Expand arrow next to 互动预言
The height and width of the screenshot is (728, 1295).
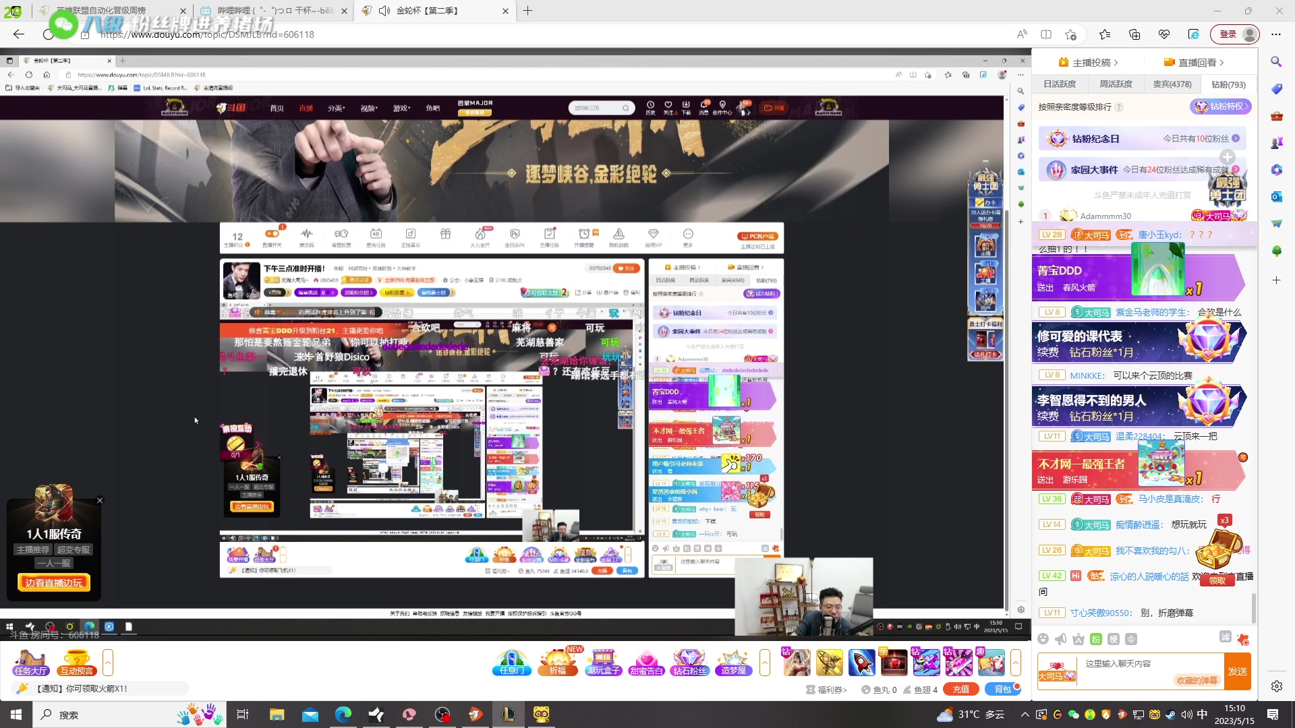[108, 663]
